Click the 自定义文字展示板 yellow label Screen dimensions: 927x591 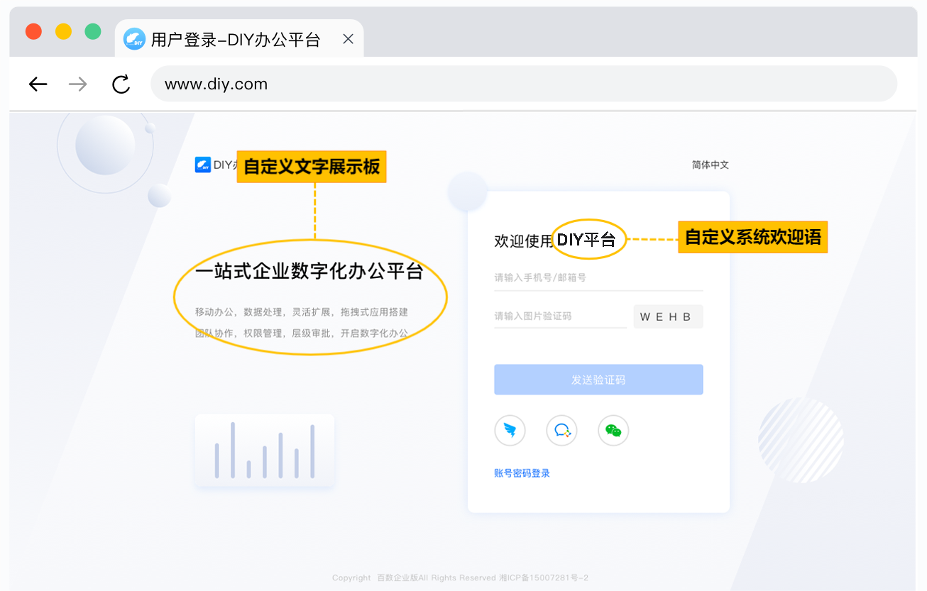(x=312, y=167)
